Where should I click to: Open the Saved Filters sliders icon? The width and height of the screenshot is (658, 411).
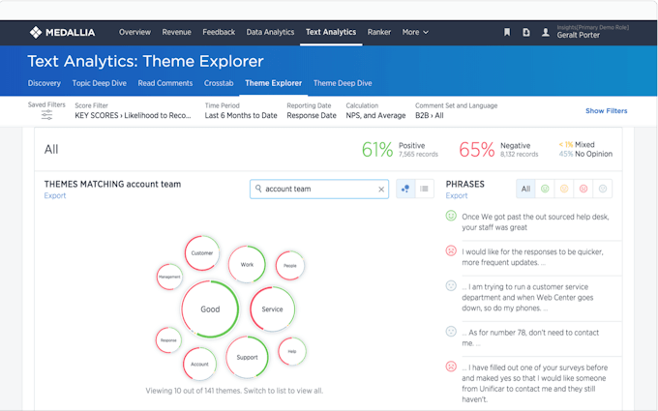46,115
